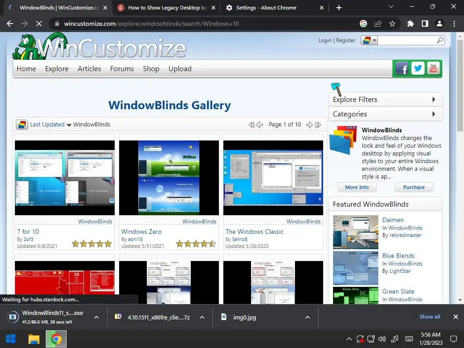Share this page icon in address bar

(378, 24)
